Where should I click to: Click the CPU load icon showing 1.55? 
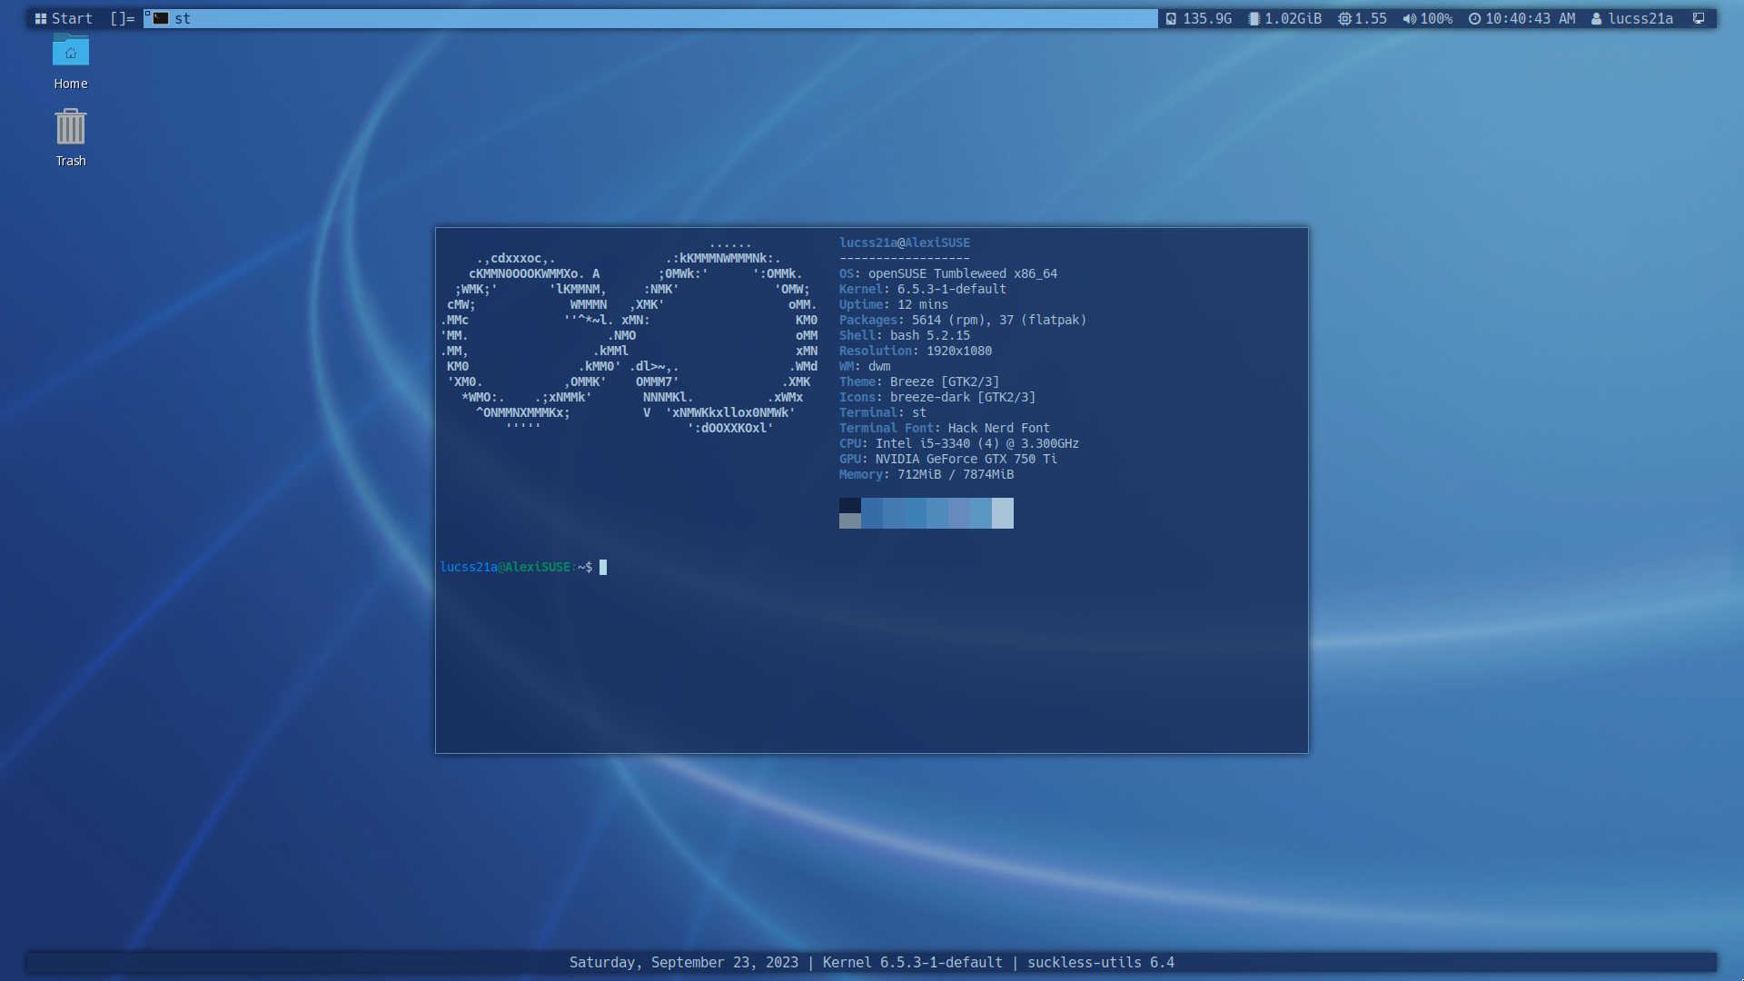1344,18
